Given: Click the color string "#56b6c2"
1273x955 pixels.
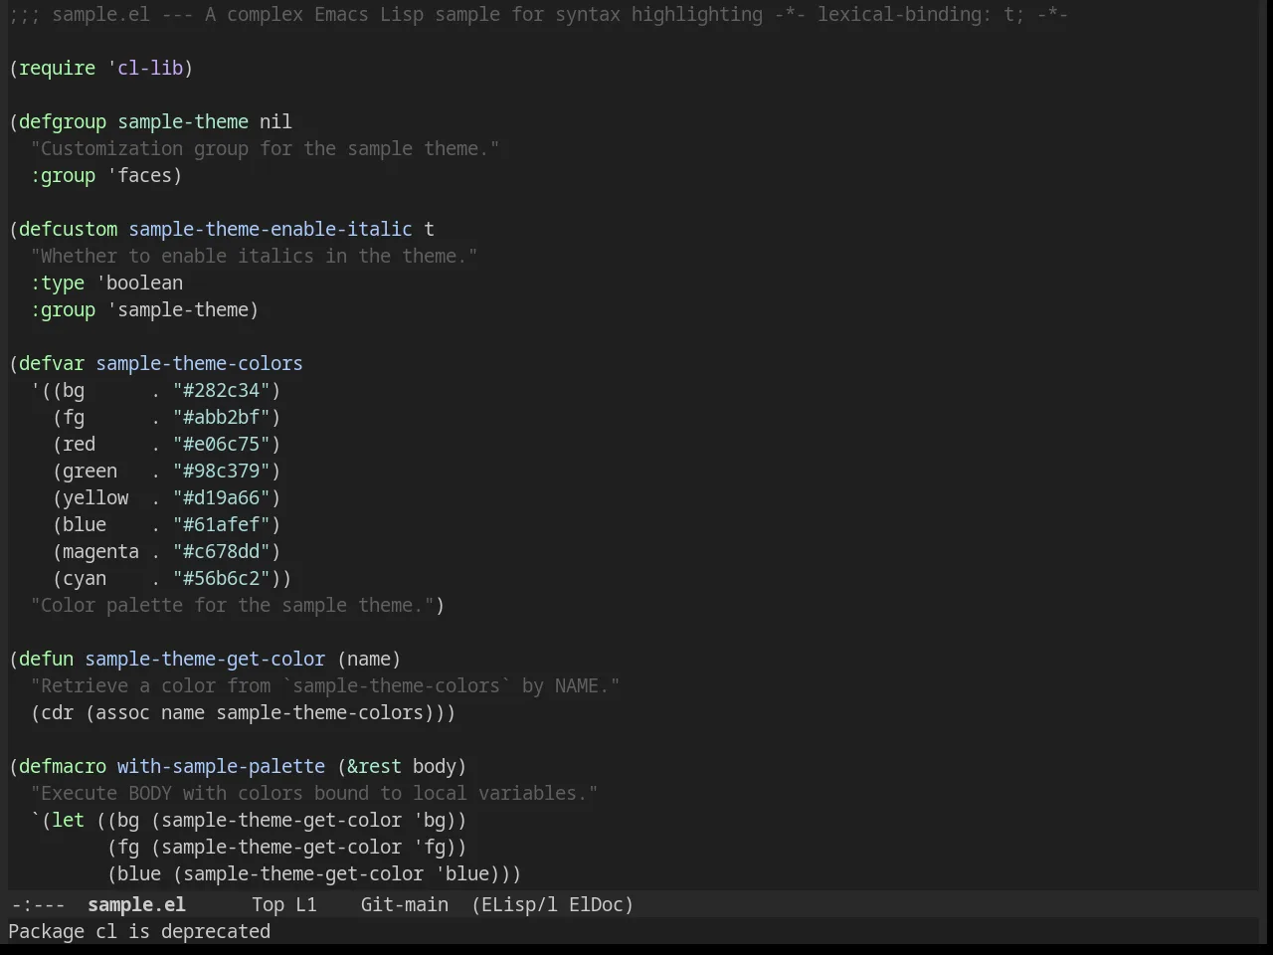Looking at the screenshot, I should (x=222, y=578).
